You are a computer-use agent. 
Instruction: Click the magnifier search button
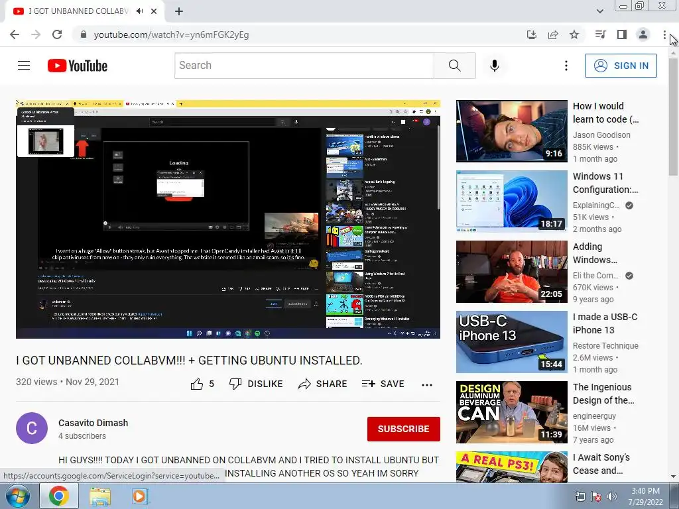click(x=455, y=66)
